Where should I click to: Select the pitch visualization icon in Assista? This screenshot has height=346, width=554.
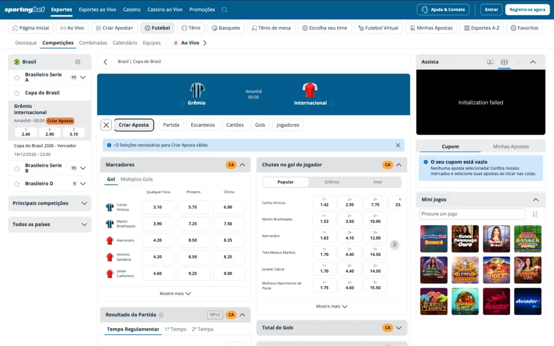click(504, 62)
